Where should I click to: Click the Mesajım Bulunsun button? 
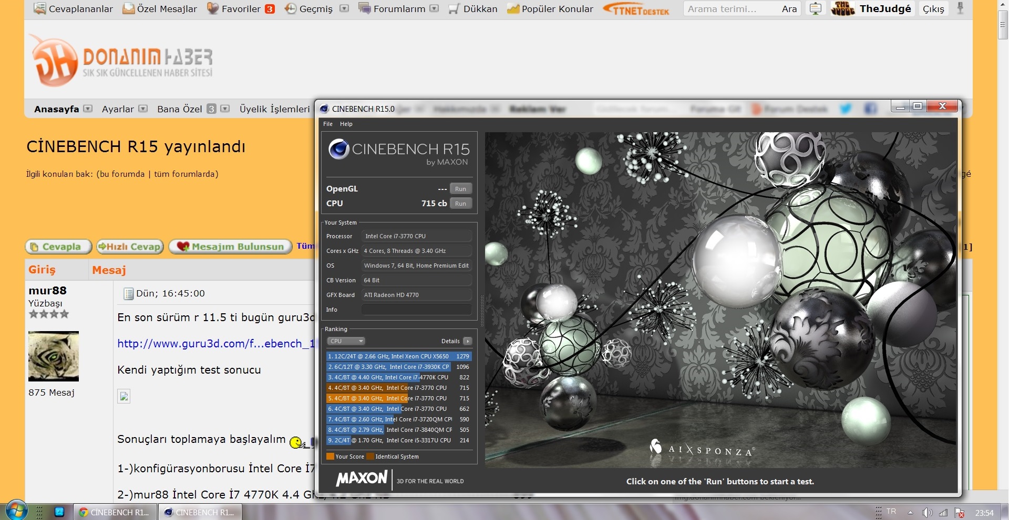pos(230,247)
